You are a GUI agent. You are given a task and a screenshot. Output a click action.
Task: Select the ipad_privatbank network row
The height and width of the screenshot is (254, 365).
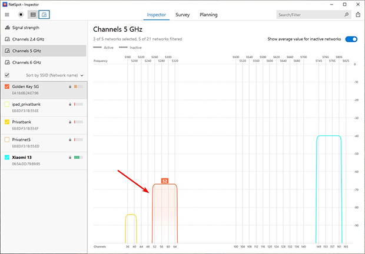[44, 108]
